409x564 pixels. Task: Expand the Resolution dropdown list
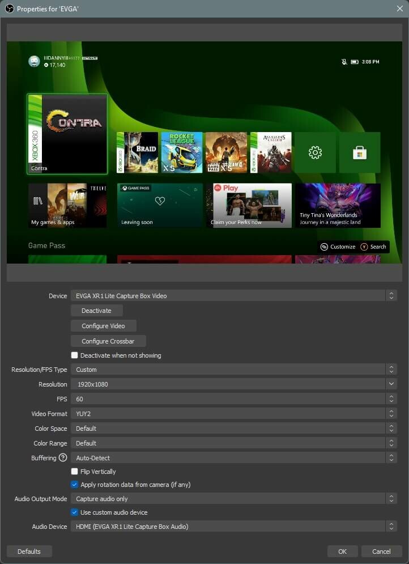coord(233,384)
